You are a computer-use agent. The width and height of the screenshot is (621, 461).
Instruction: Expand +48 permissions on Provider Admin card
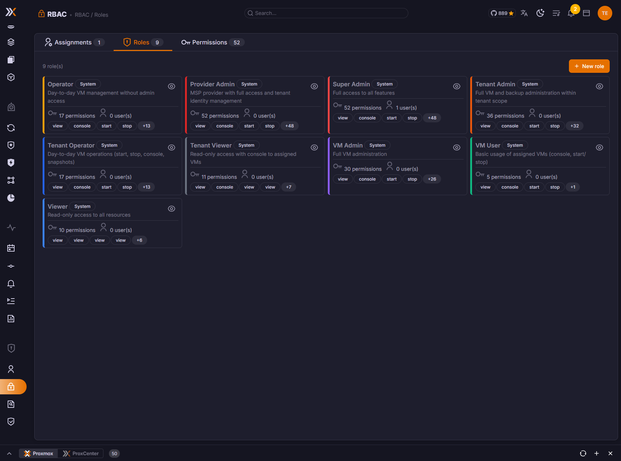pos(290,126)
